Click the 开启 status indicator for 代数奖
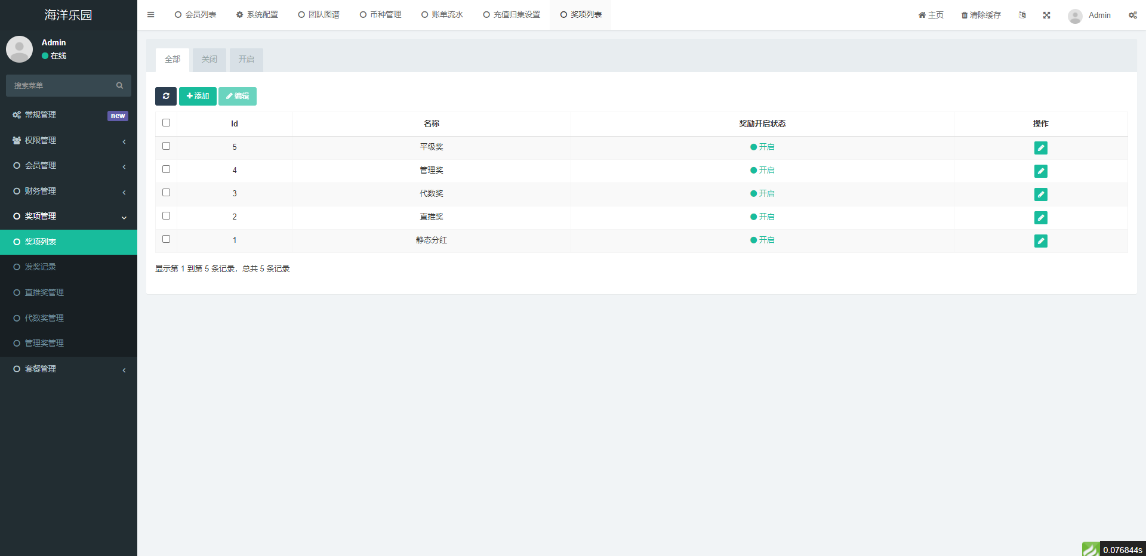Viewport: 1146px width, 556px height. tap(762, 193)
